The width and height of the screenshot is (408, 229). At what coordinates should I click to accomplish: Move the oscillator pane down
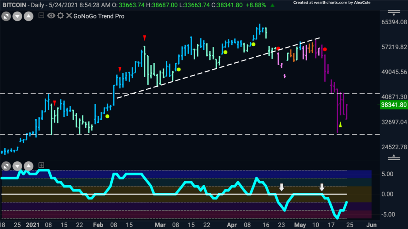[18, 165]
